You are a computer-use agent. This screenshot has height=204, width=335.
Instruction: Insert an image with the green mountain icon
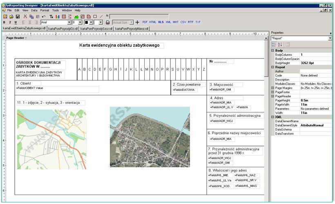pos(76,16)
